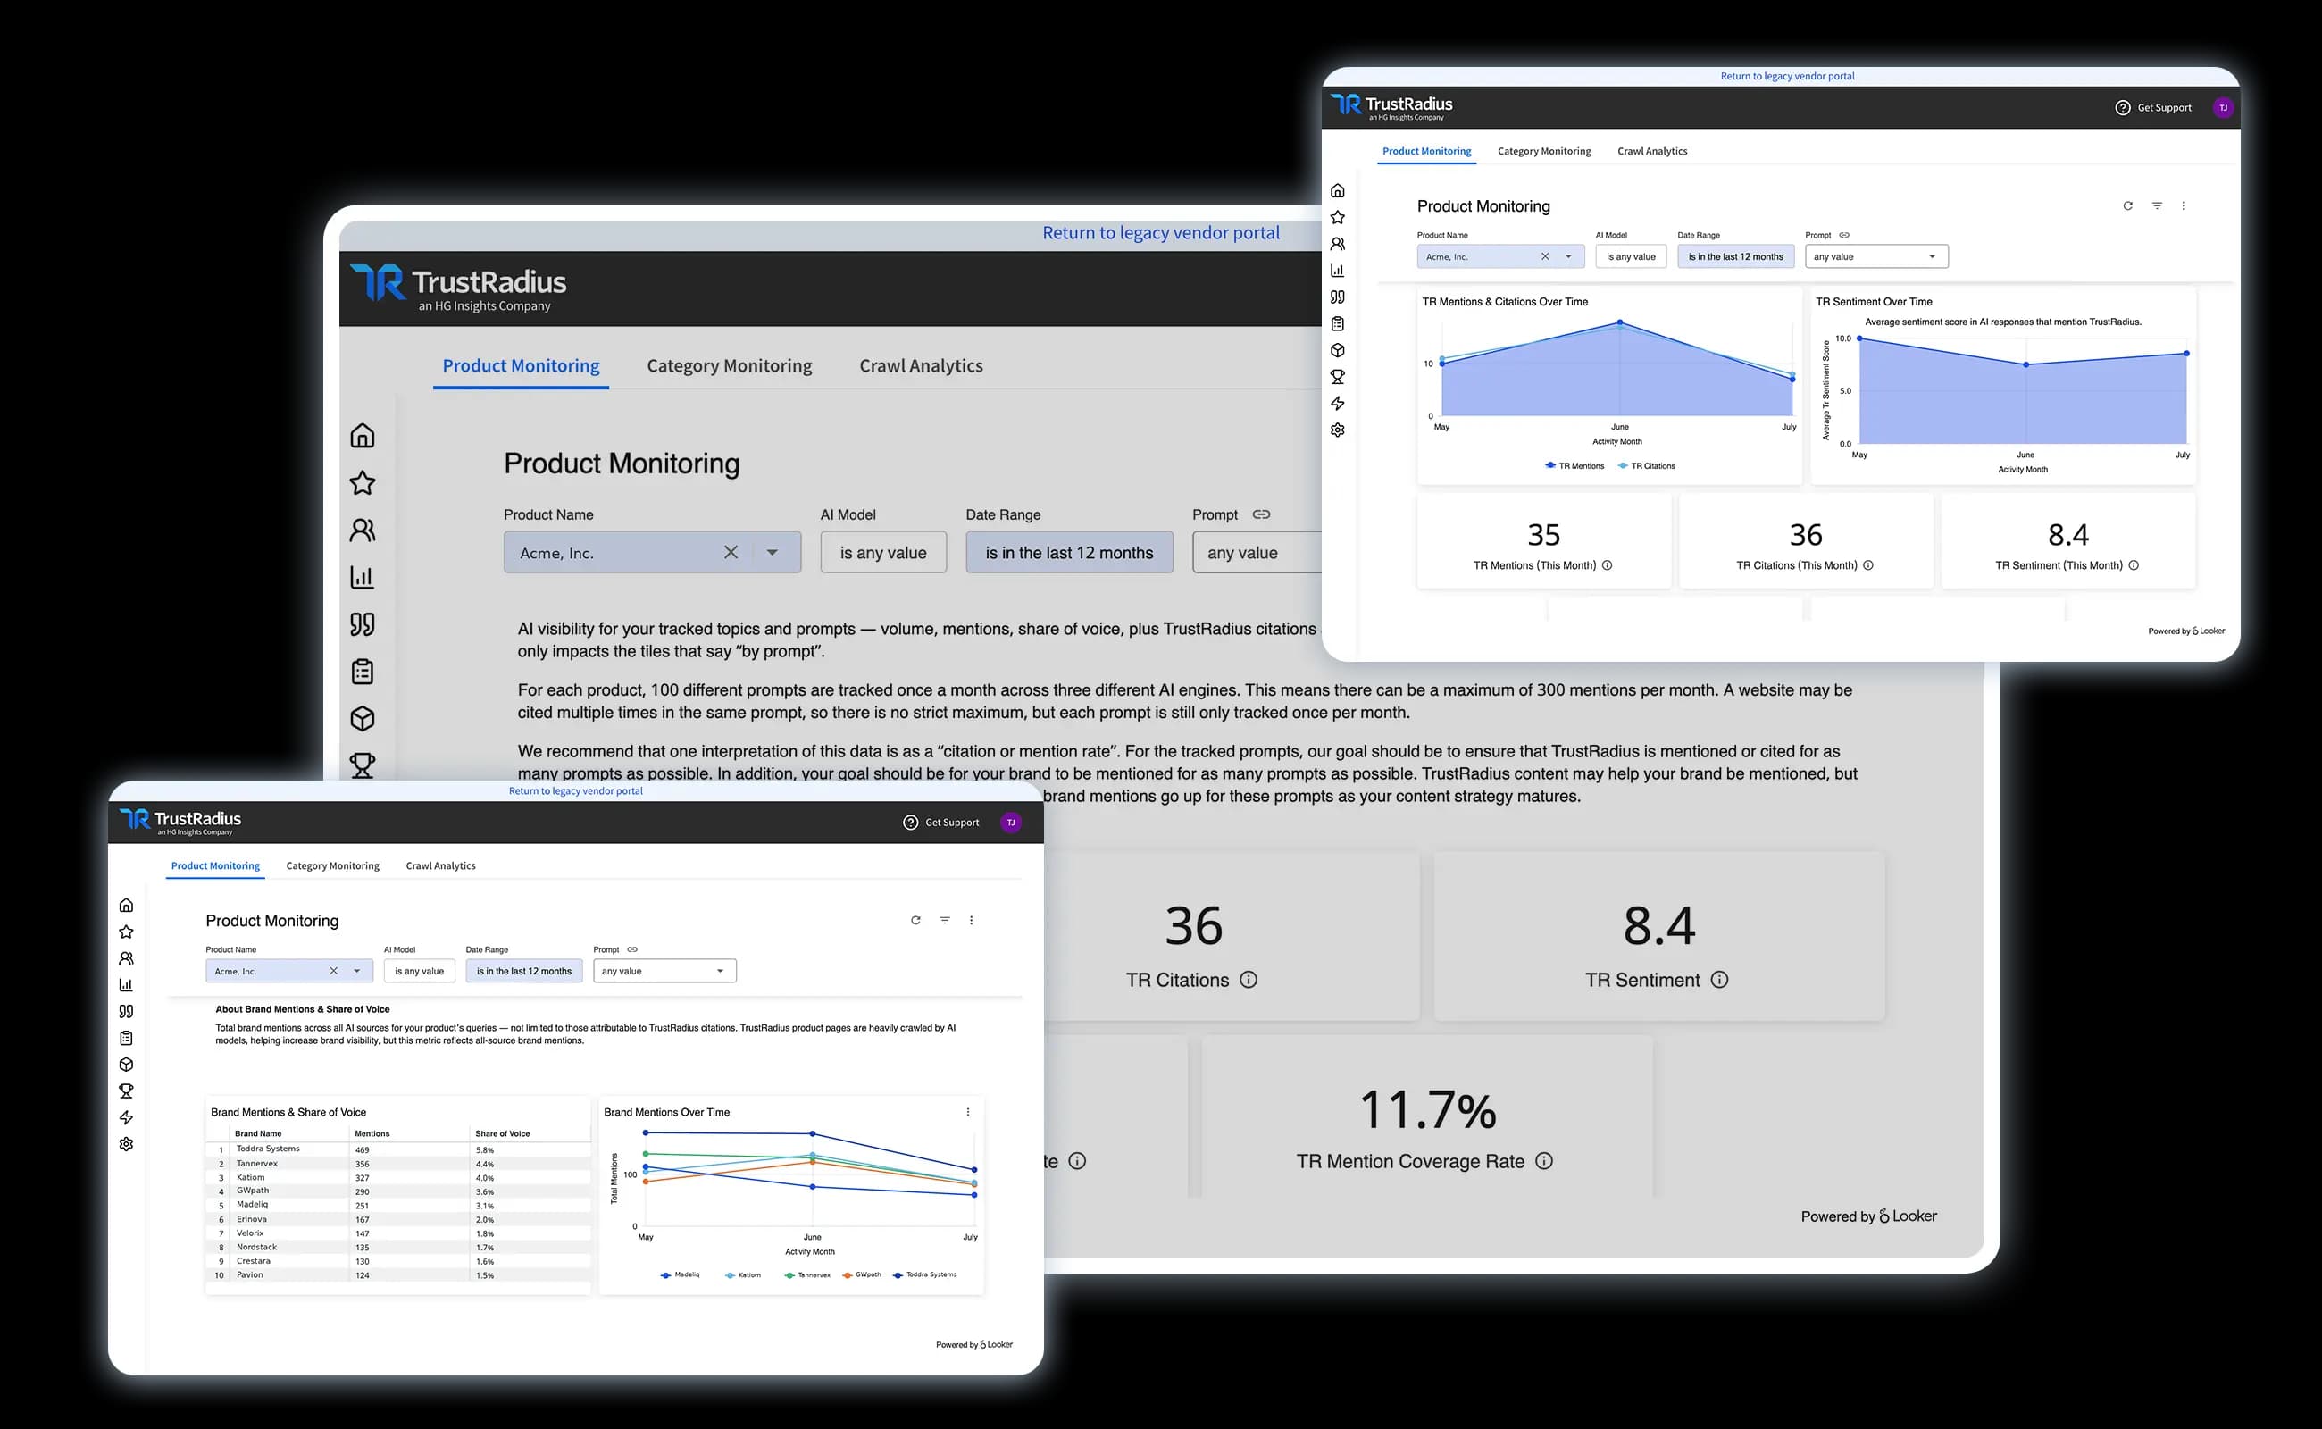Image resolution: width=2322 pixels, height=1429 pixels.
Task: Clear Acme, Inc. selection in middle window
Action: pos(731,552)
